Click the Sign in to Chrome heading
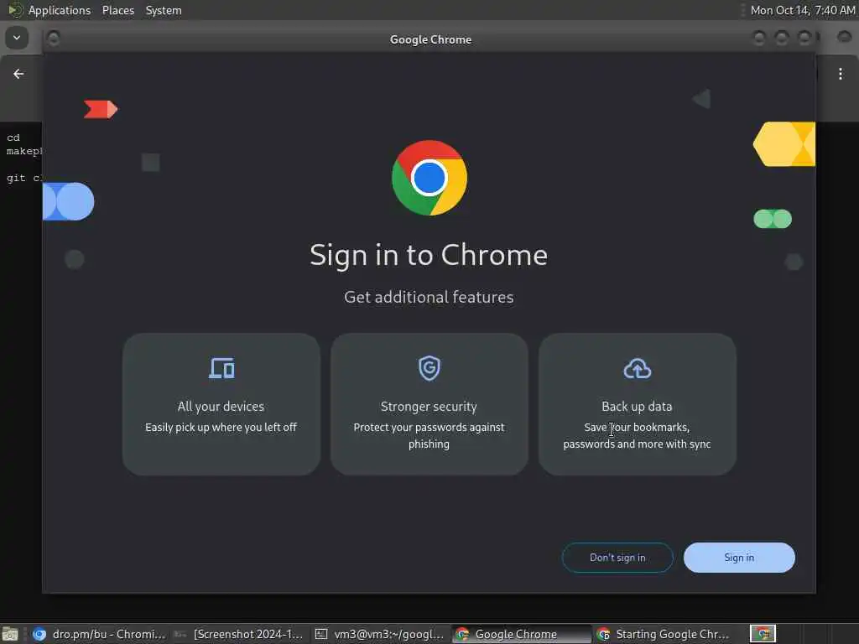 pyautogui.click(x=429, y=255)
